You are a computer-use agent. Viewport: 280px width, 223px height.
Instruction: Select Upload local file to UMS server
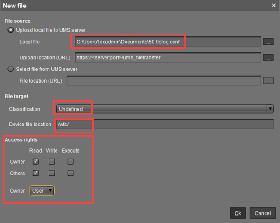(10, 31)
